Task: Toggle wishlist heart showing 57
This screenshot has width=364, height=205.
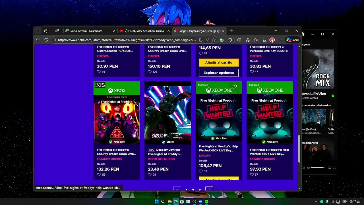Action: [252, 175]
